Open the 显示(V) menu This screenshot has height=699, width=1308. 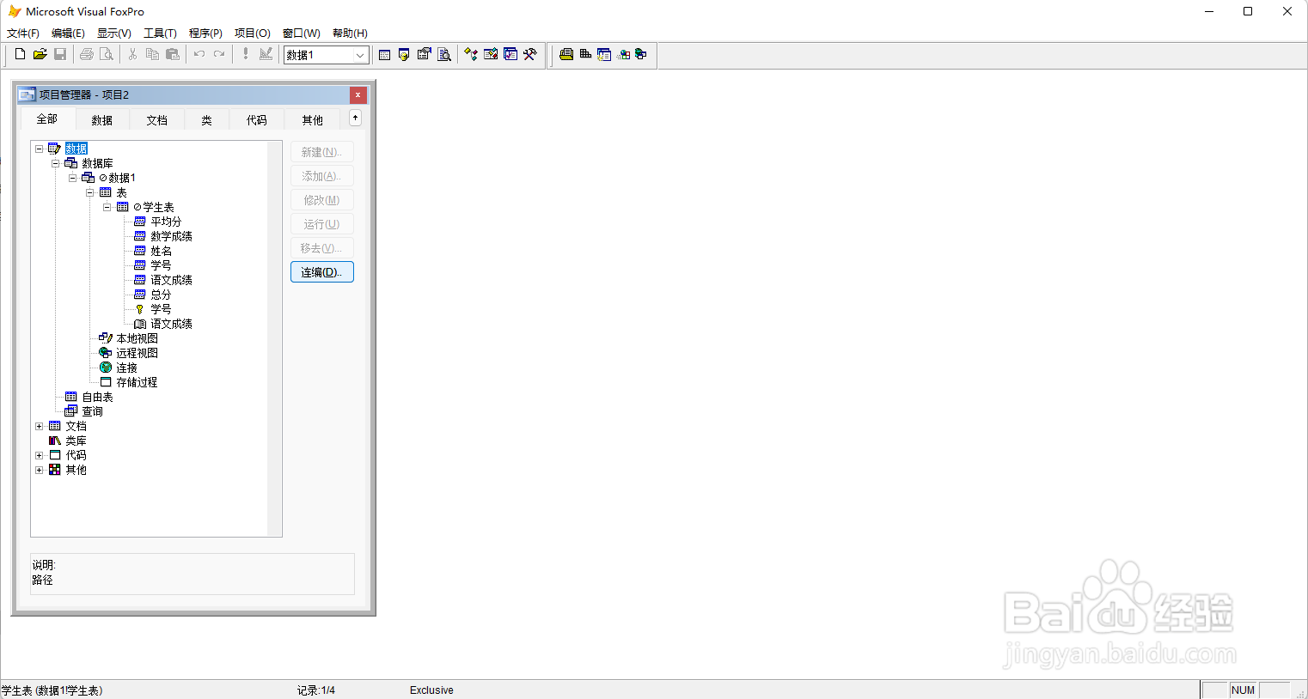[x=114, y=33]
